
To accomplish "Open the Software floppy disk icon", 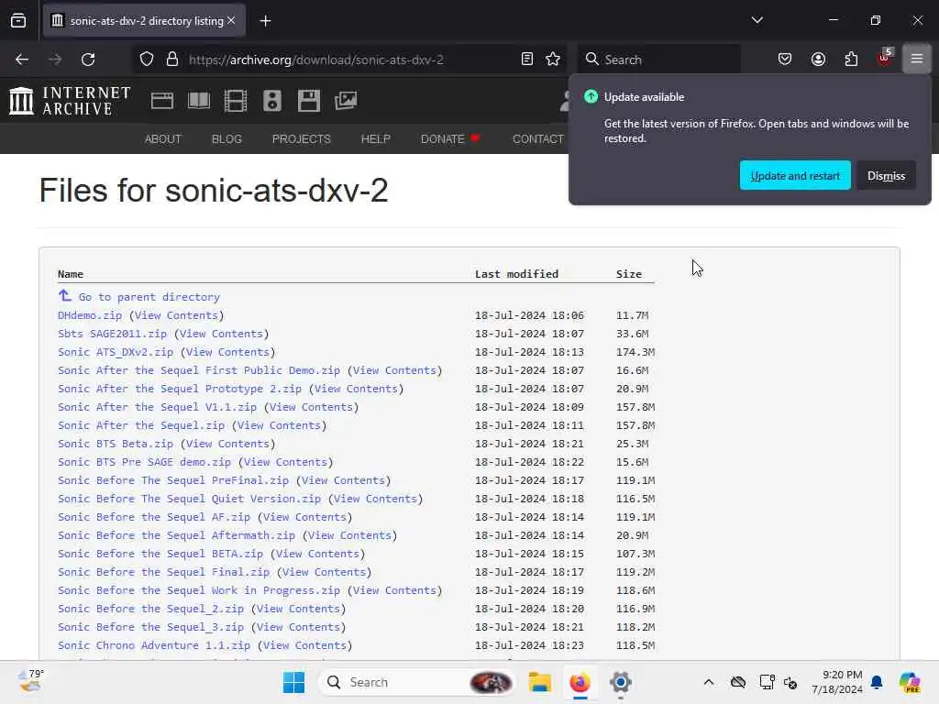I will coord(309,101).
